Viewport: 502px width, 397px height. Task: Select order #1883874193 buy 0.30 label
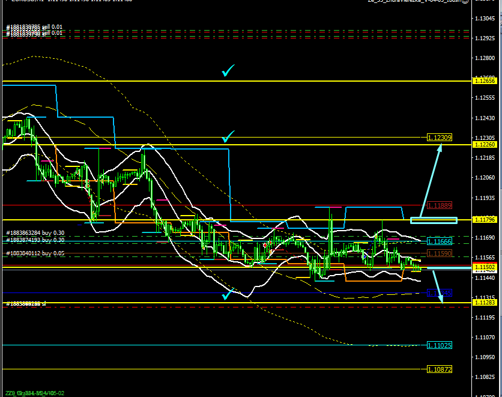tap(35, 240)
